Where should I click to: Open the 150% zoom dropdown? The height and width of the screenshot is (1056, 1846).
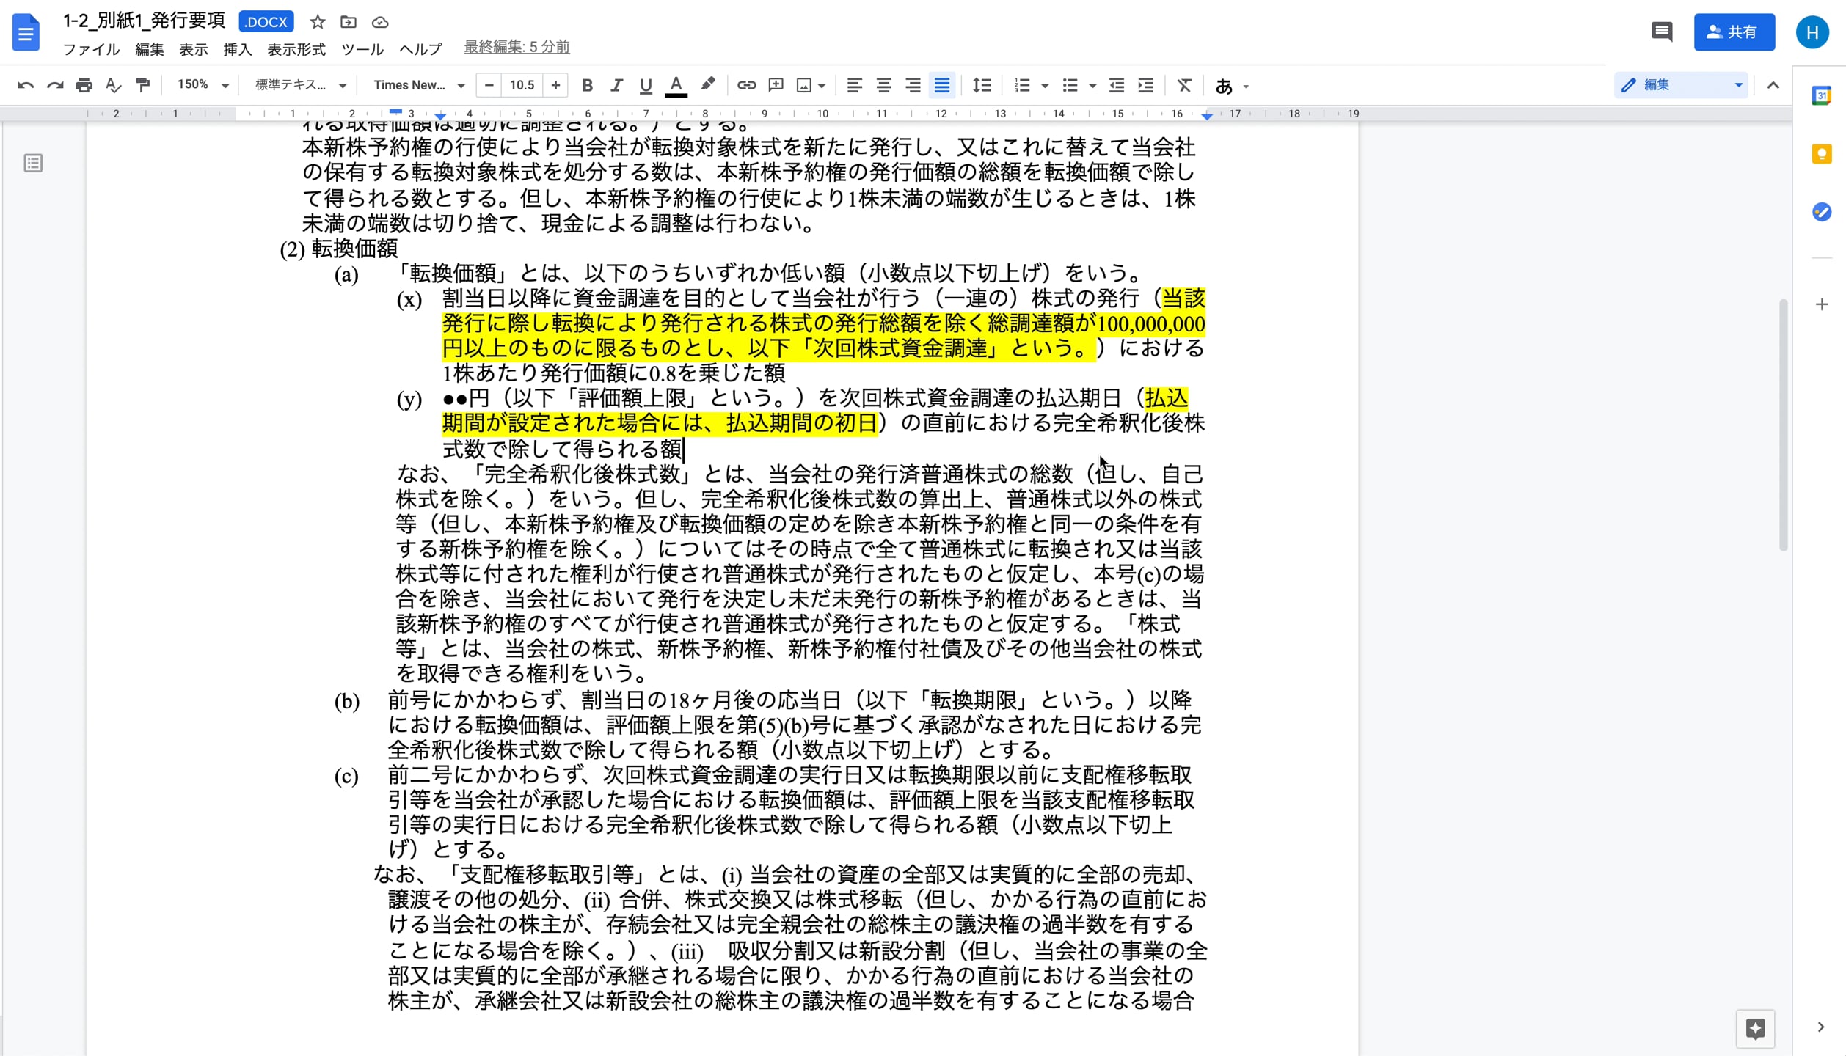point(203,85)
